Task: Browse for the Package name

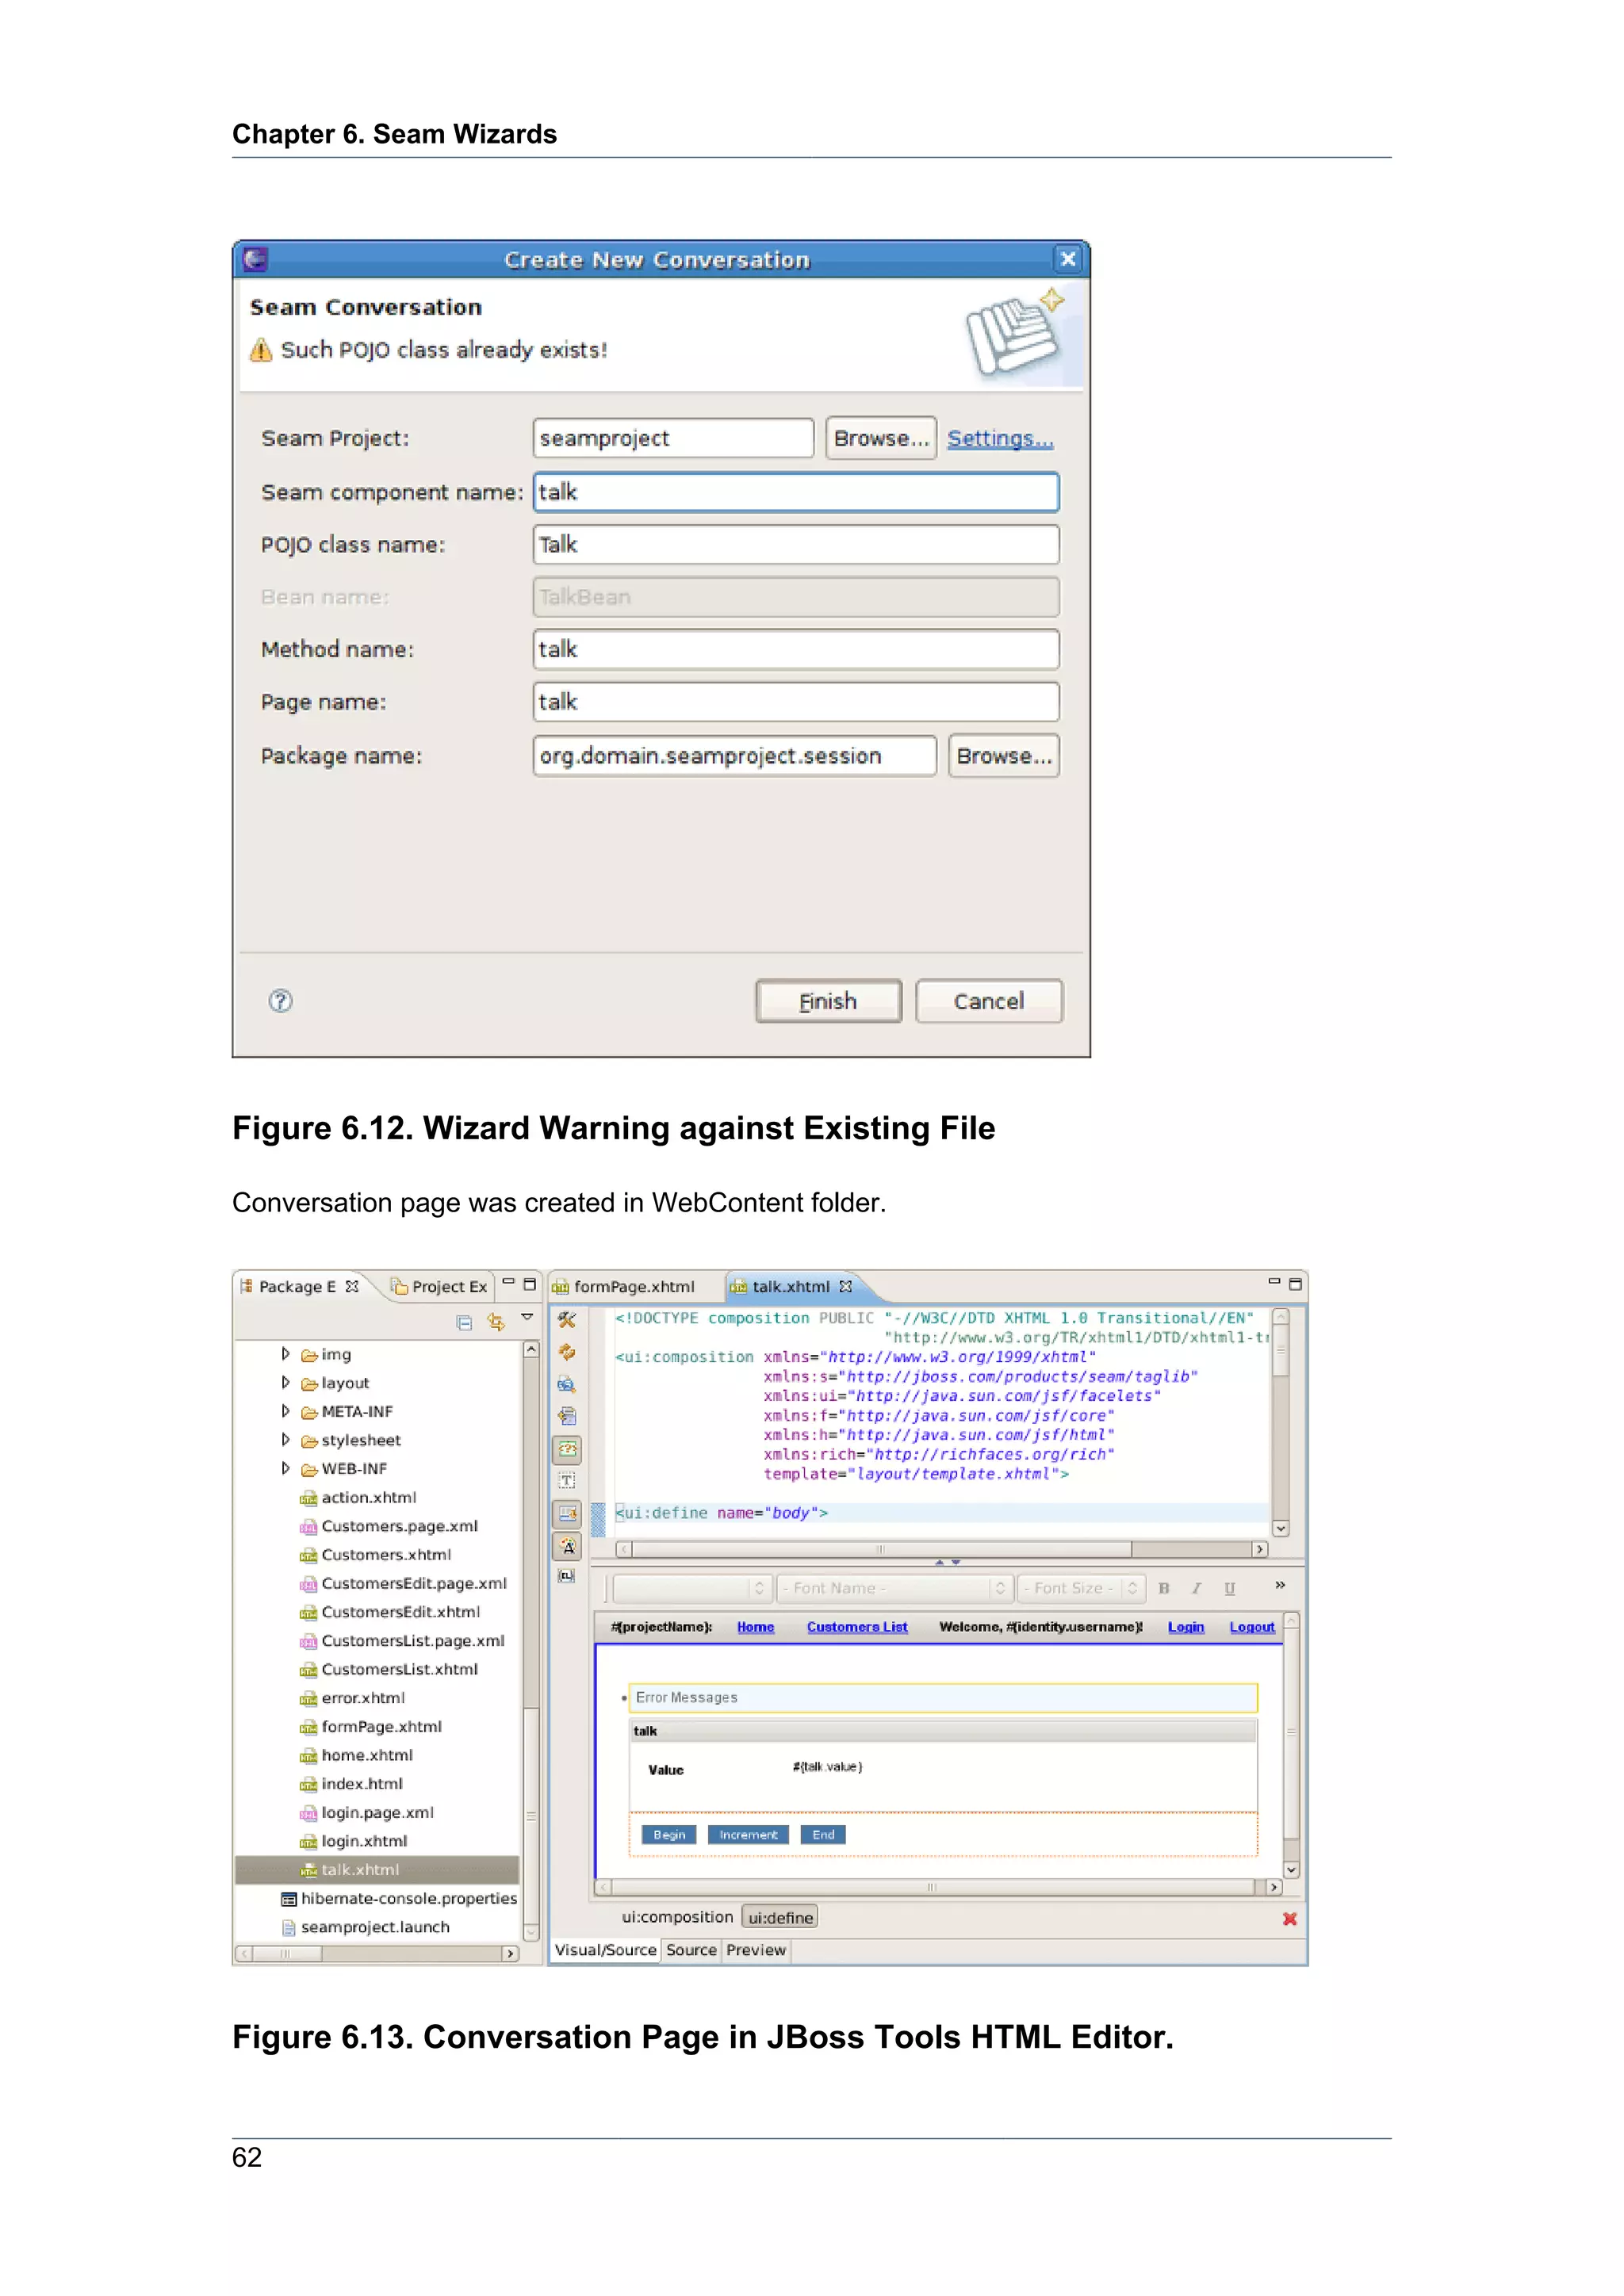Action: [x=1004, y=756]
